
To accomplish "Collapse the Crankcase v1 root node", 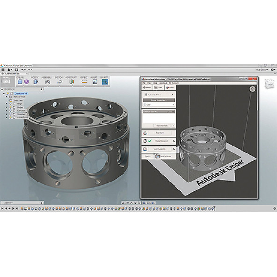I will click(4, 93).
